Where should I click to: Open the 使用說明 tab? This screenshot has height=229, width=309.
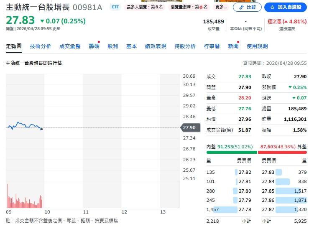(x=257, y=46)
